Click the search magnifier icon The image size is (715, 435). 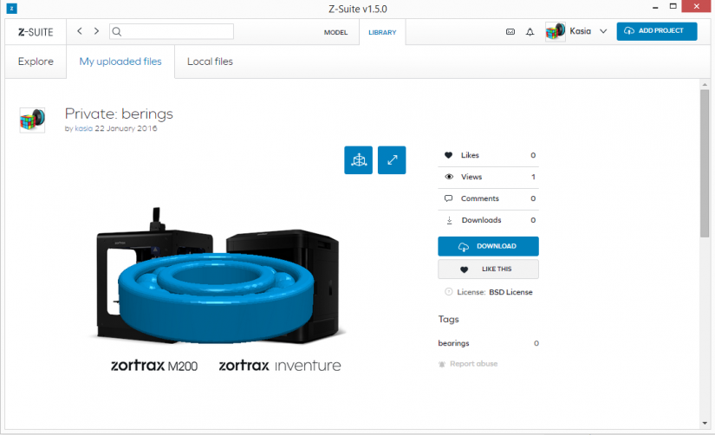click(x=117, y=31)
